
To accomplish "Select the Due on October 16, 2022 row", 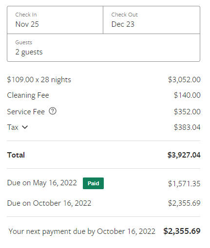I will (104, 203).
